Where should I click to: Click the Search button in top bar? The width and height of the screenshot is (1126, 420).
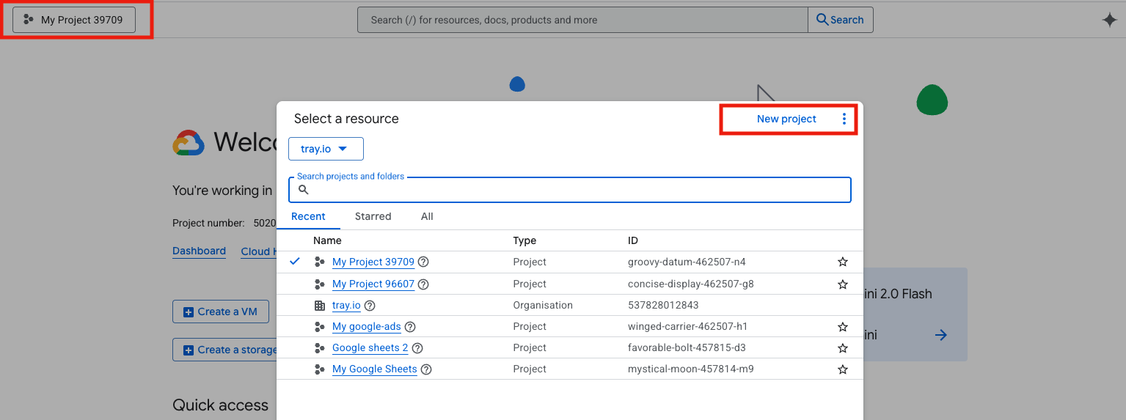tap(840, 20)
